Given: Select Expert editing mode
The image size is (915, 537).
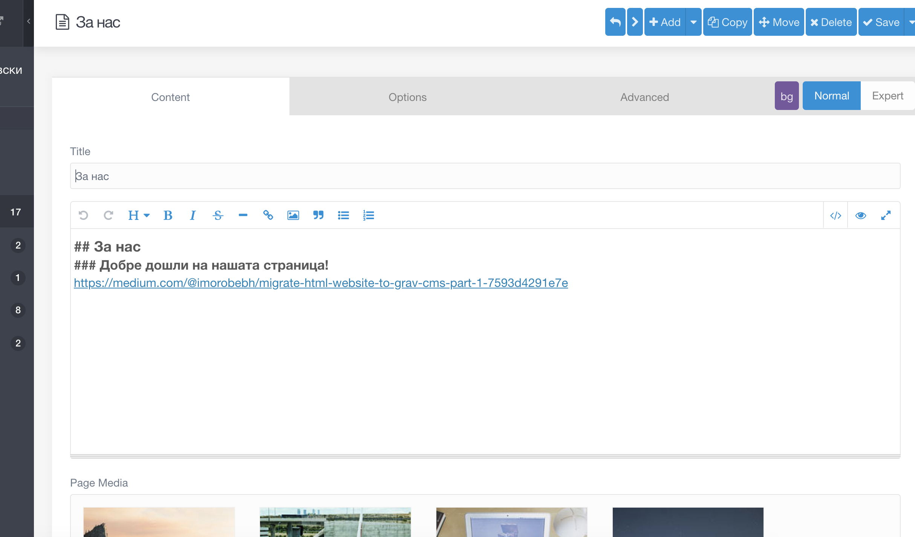Looking at the screenshot, I should (887, 96).
